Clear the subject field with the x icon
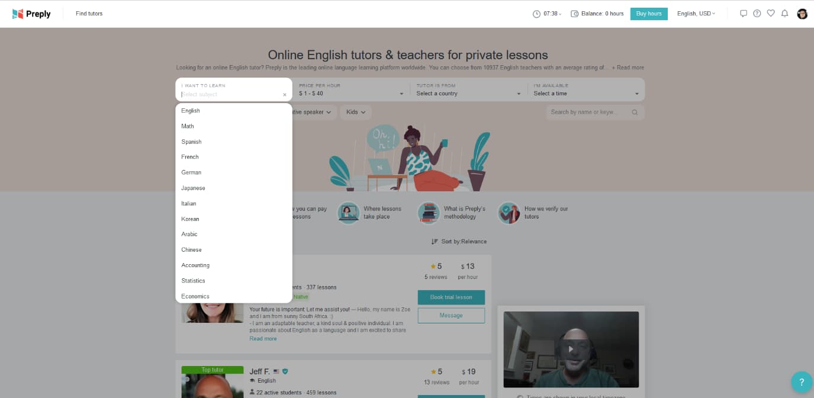The image size is (814, 398). tap(285, 95)
